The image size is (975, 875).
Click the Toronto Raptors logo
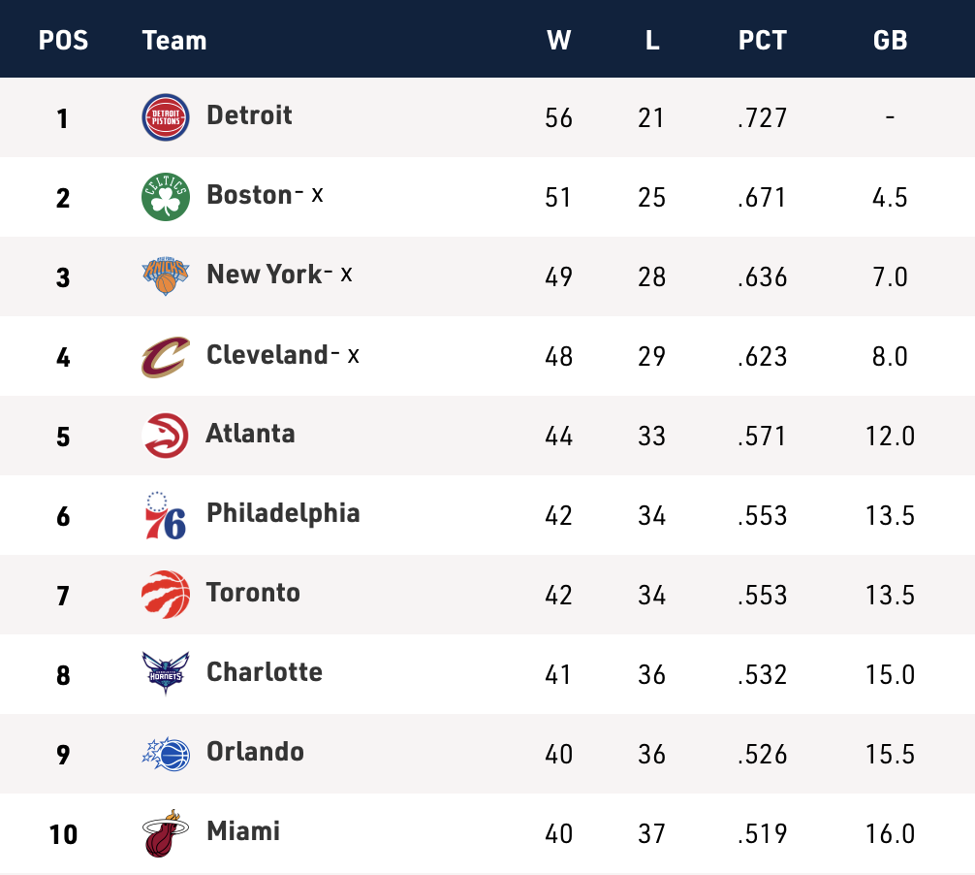(166, 595)
